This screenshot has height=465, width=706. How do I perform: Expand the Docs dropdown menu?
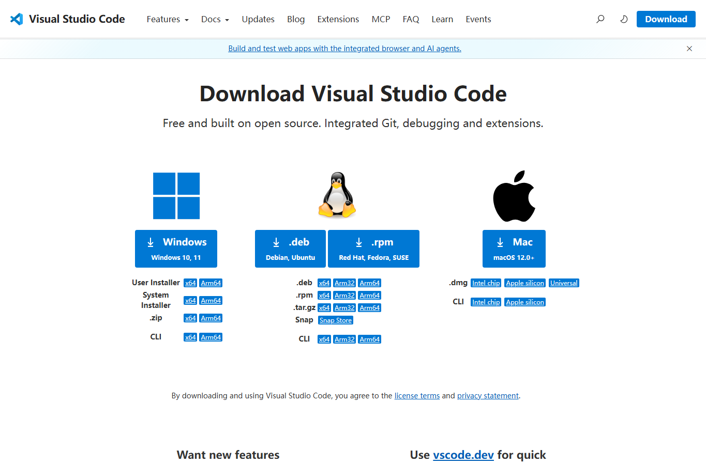(215, 19)
